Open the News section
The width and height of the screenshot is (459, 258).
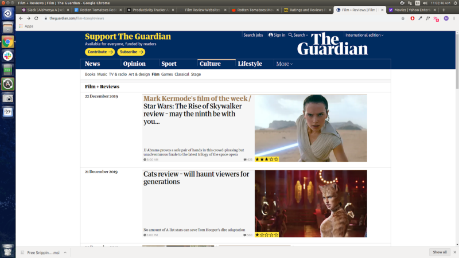tap(92, 64)
